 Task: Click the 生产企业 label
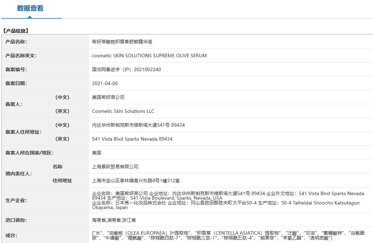16,201
